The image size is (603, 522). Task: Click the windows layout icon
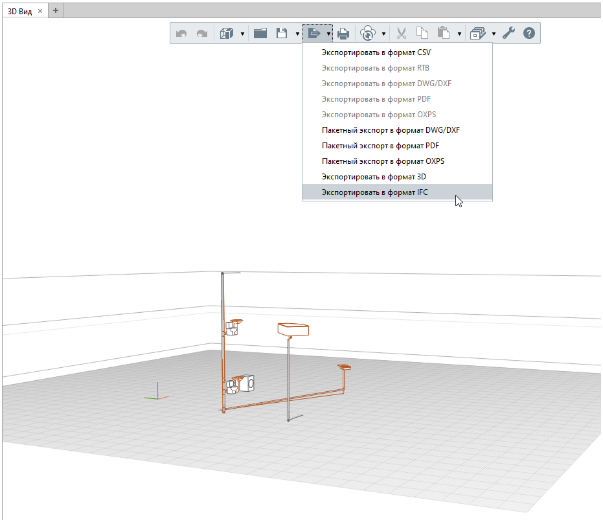click(478, 33)
